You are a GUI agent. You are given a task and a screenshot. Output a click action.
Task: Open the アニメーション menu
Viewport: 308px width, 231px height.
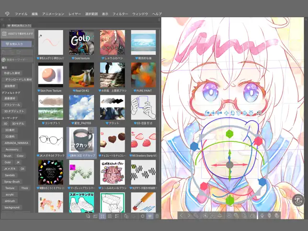53,14
